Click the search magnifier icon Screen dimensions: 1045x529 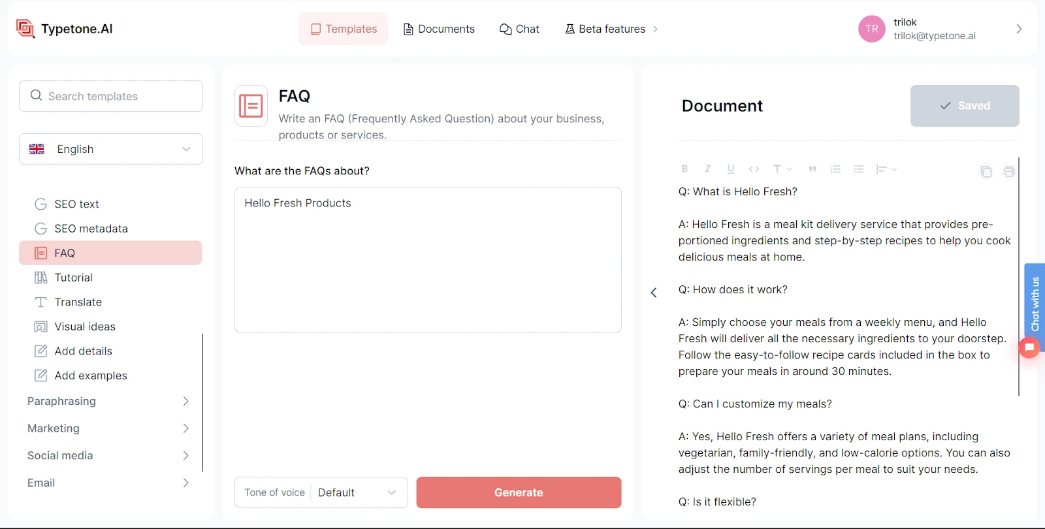click(x=37, y=95)
